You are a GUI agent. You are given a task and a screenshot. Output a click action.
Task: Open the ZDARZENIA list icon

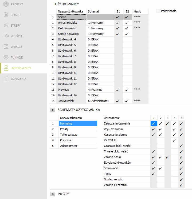[x=6, y=79]
